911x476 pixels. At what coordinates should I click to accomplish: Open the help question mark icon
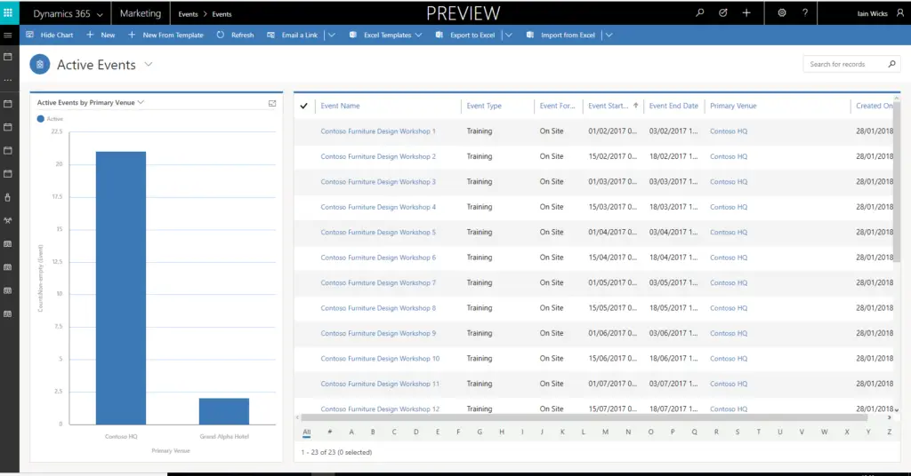(x=804, y=12)
